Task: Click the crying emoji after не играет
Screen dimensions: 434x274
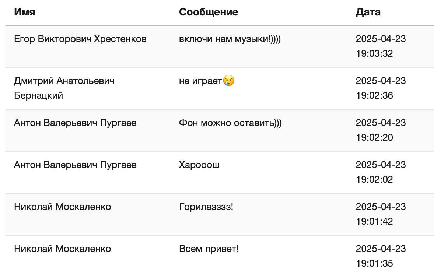Action: click(229, 81)
